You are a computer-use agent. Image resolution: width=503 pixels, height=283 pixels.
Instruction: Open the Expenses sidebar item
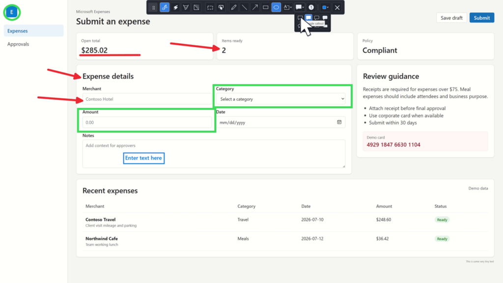(34, 31)
